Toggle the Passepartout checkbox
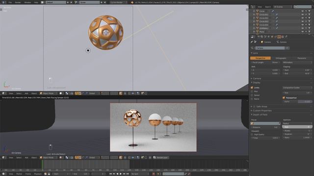Screen dimensions: 314x176 [284, 98]
